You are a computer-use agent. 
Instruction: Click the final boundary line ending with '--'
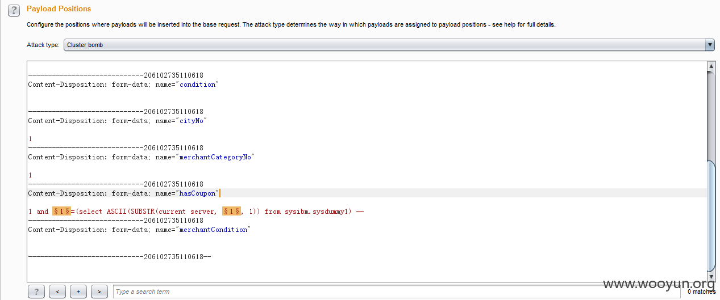pos(120,257)
